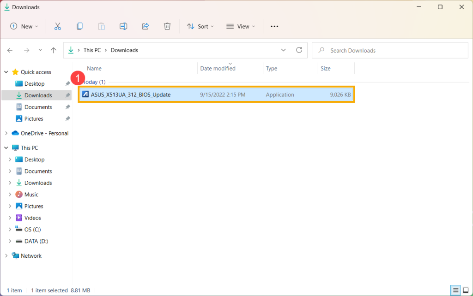Click the Rename icon in toolbar
Screen dimensions: 473x296
[123, 26]
